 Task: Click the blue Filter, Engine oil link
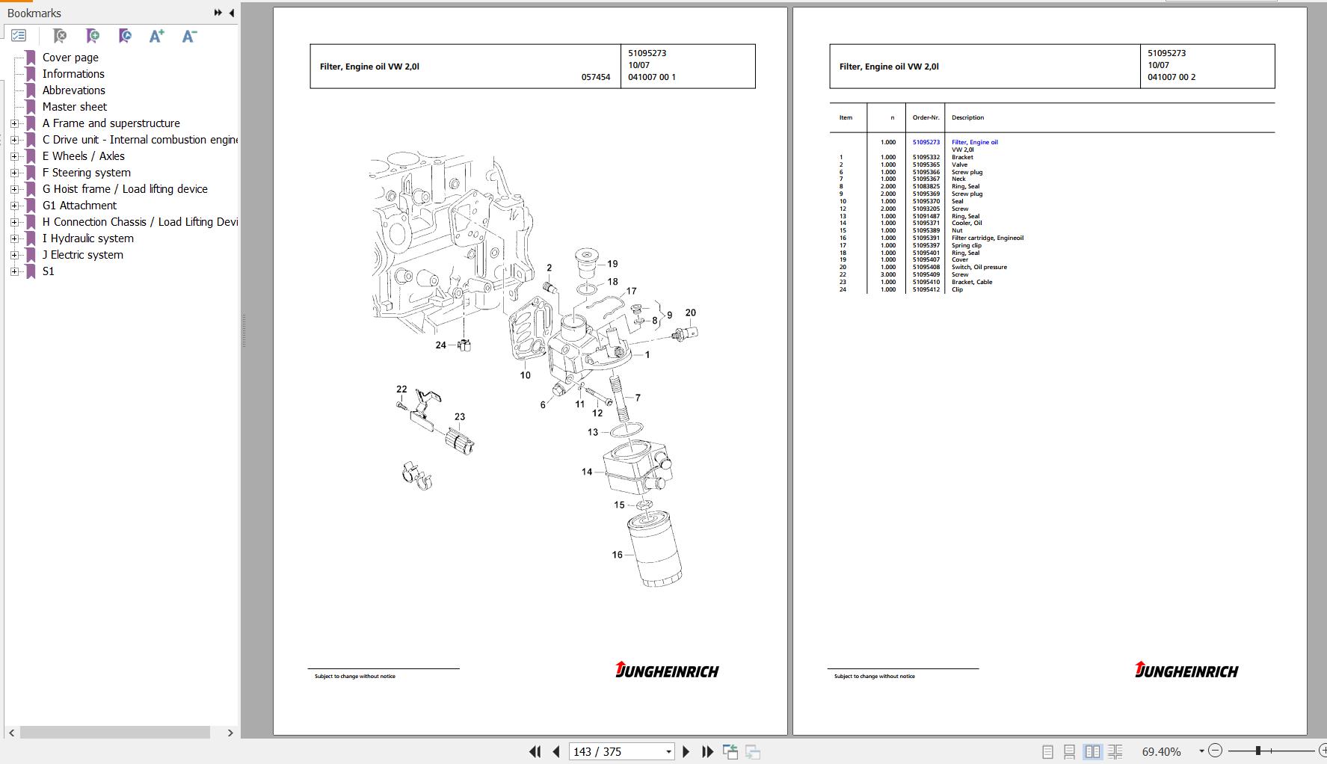click(x=974, y=142)
